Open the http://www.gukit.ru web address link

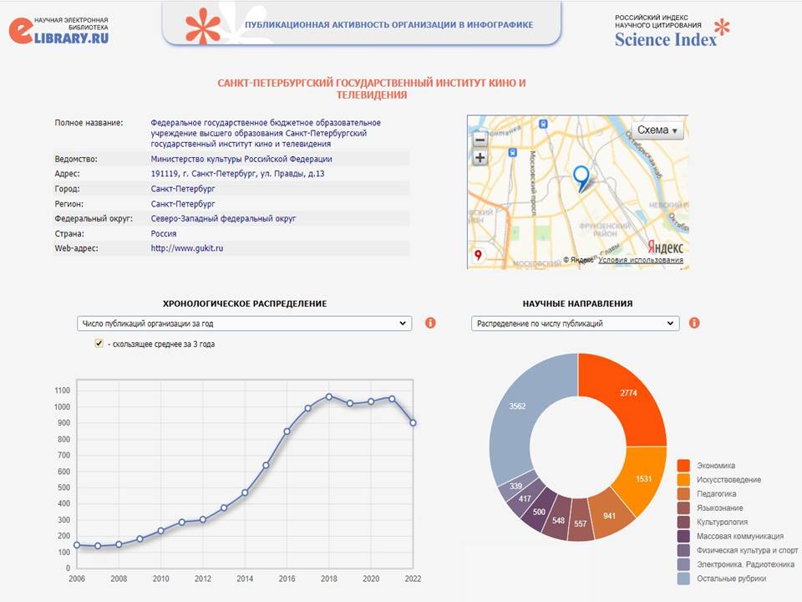pyautogui.click(x=186, y=248)
